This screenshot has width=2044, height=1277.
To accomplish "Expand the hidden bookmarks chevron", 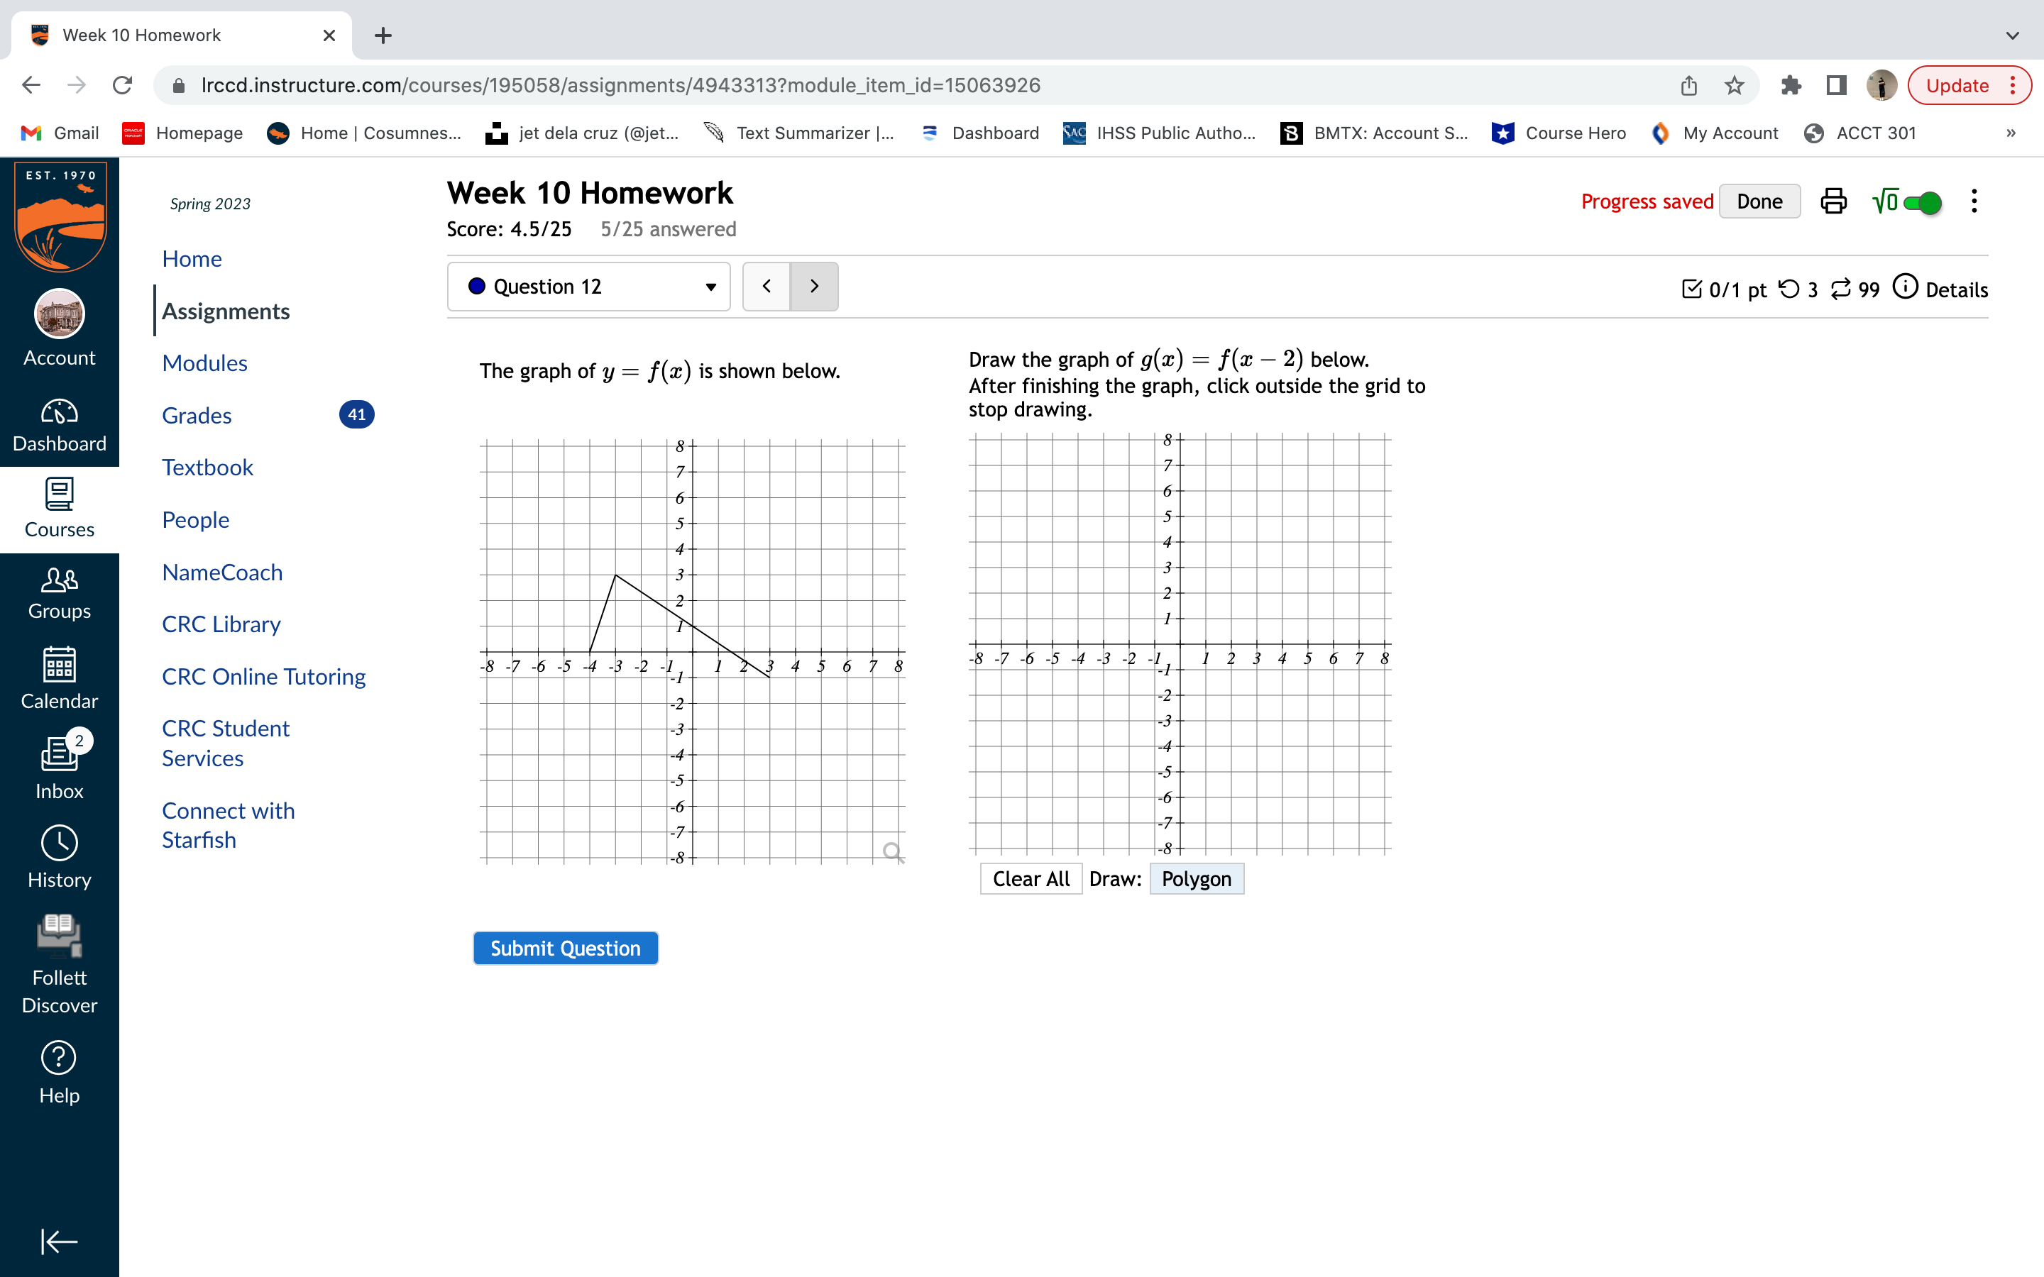I will click(2011, 133).
